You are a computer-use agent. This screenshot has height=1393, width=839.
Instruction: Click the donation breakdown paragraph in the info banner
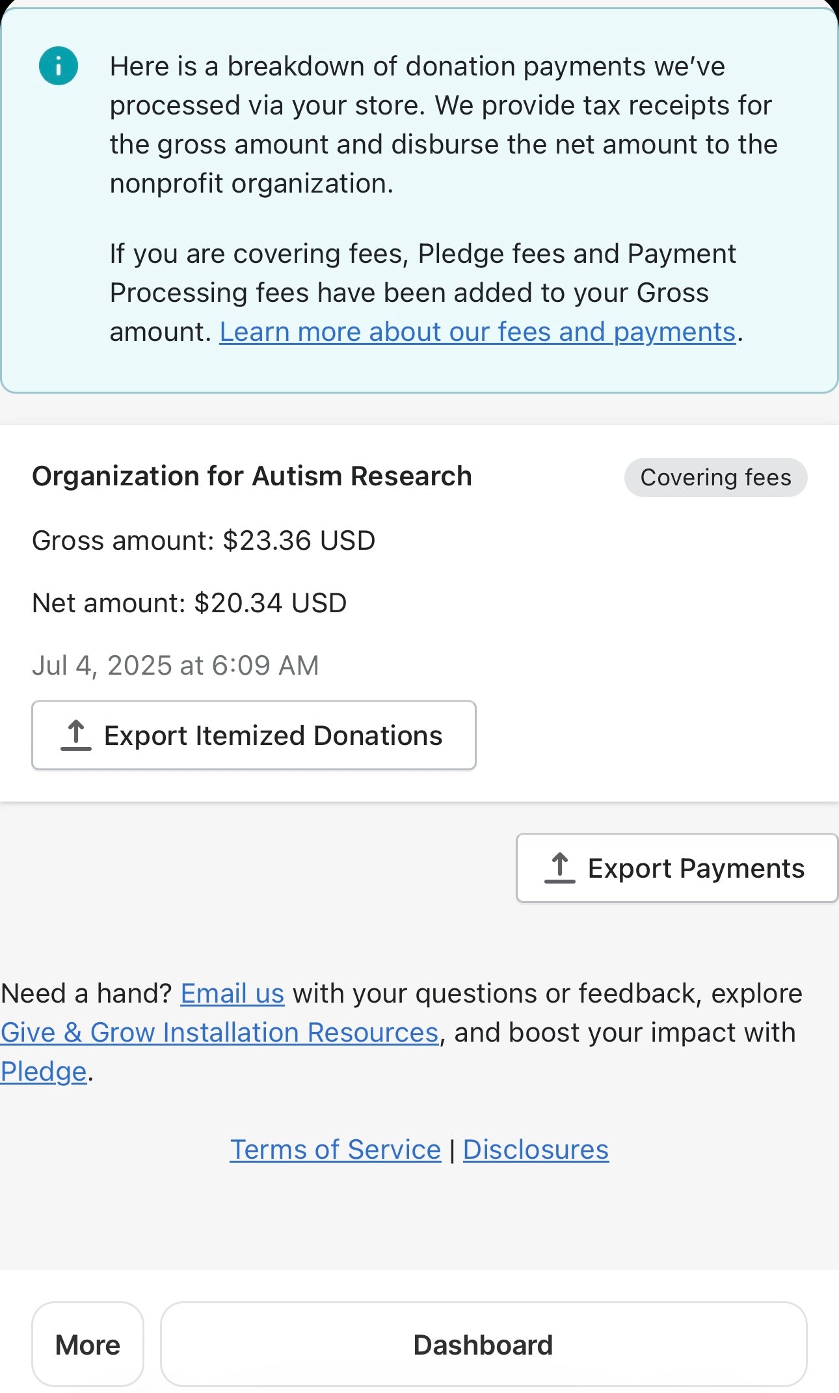442,125
